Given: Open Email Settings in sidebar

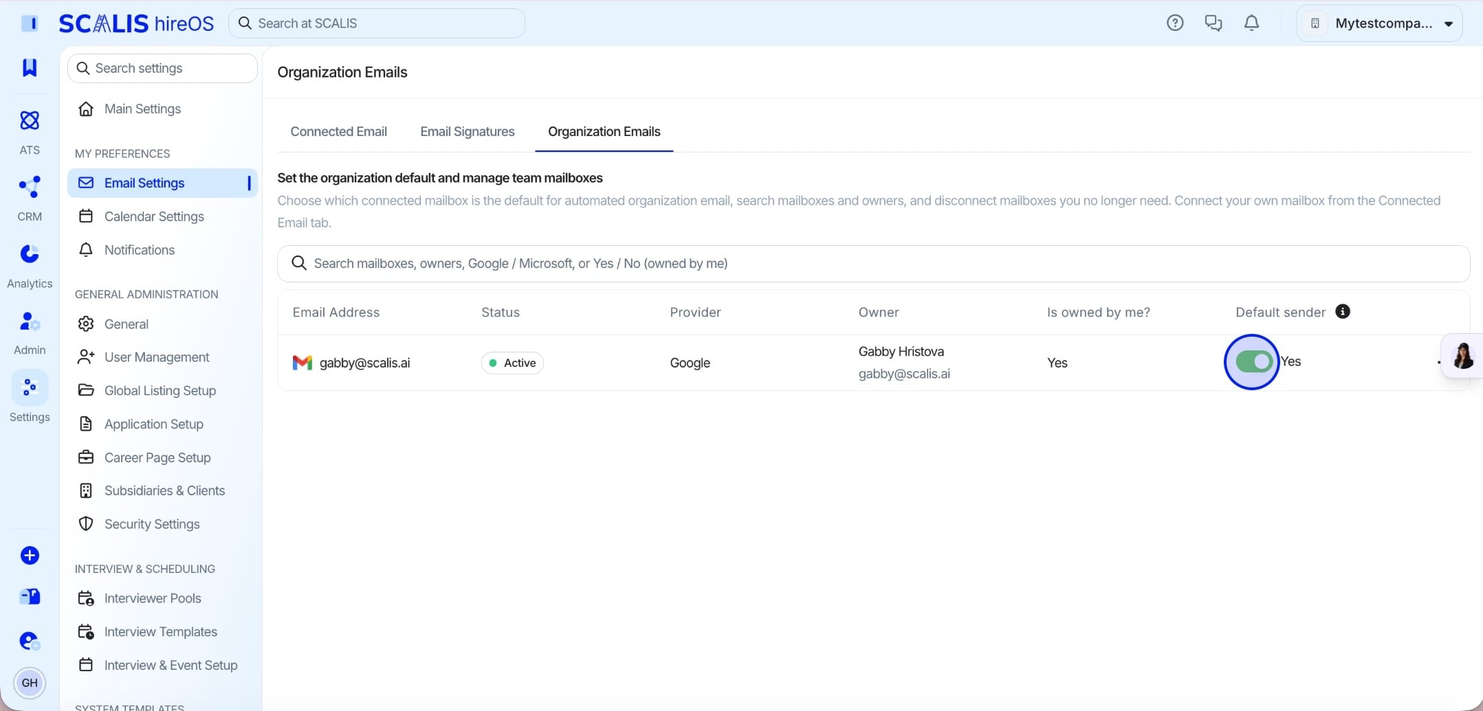Looking at the screenshot, I should pos(162,183).
